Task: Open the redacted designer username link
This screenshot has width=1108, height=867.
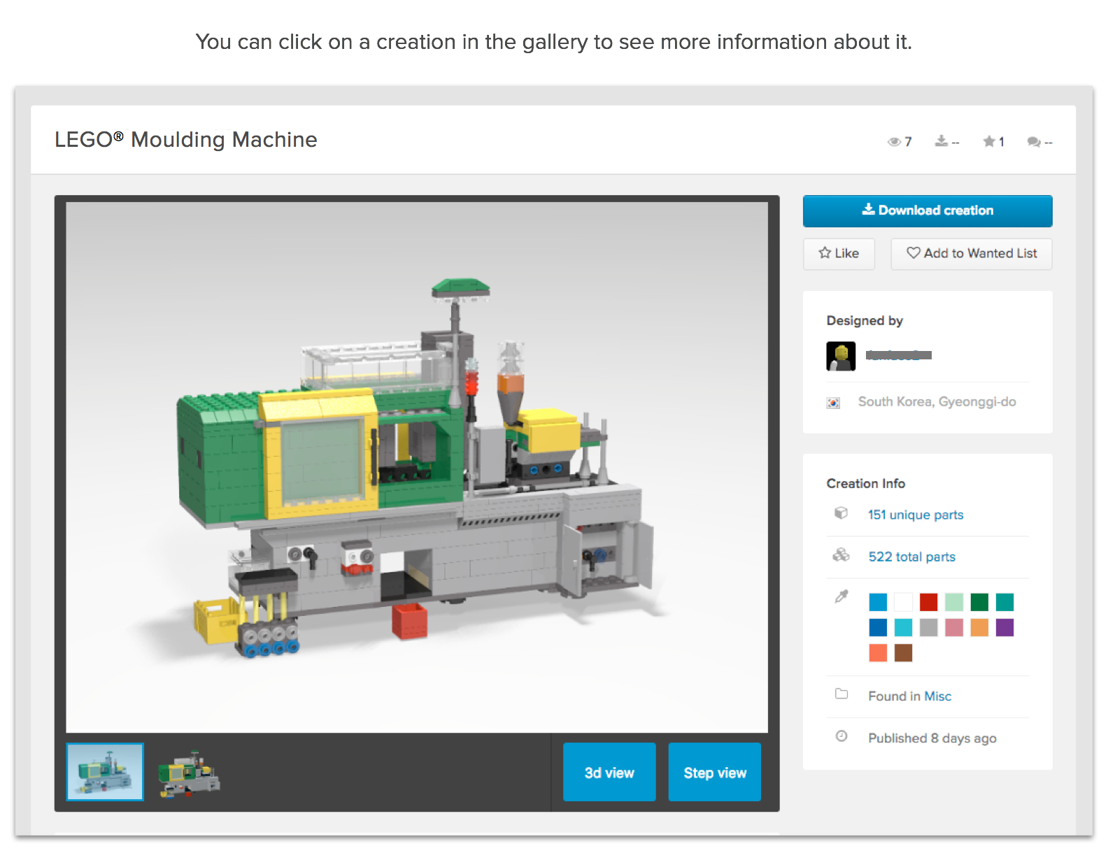Action: (899, 355)
